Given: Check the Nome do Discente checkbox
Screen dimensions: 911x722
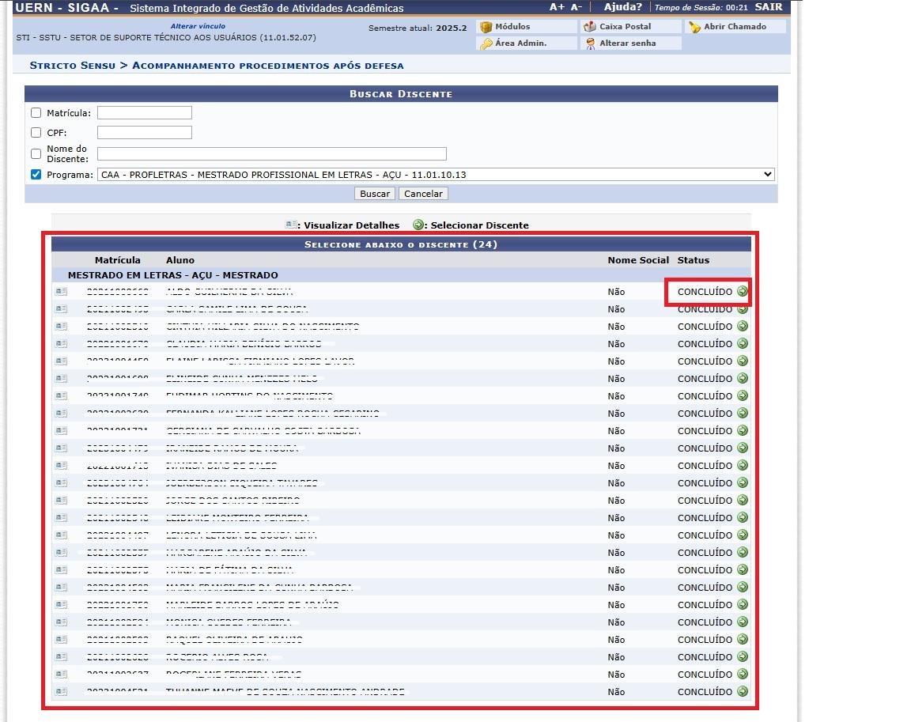Looking at the screenshot, I should 36,153.
